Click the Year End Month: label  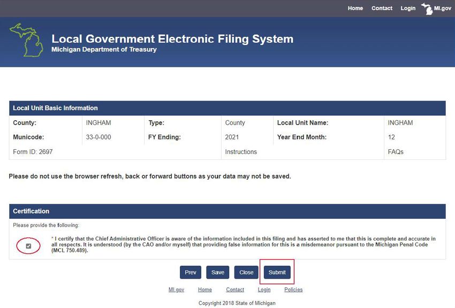tap(302, 137)
